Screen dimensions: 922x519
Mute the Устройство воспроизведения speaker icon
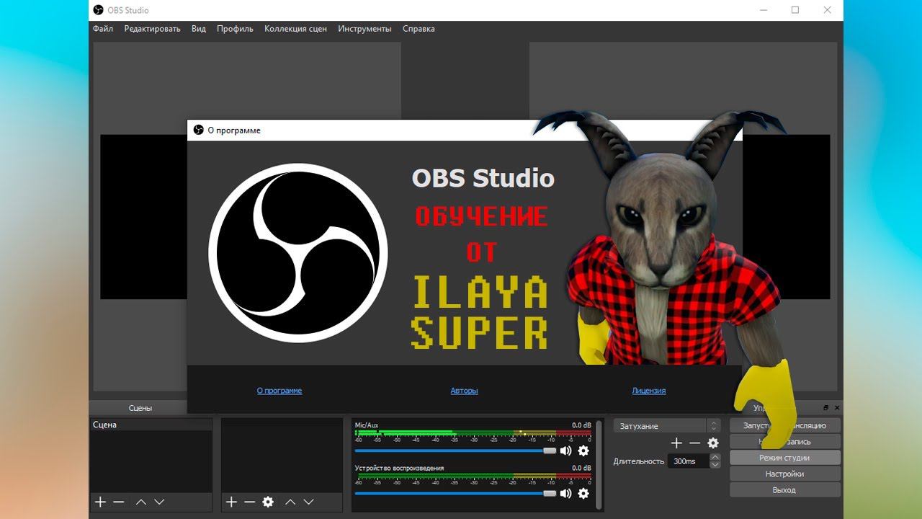[566, 493]
